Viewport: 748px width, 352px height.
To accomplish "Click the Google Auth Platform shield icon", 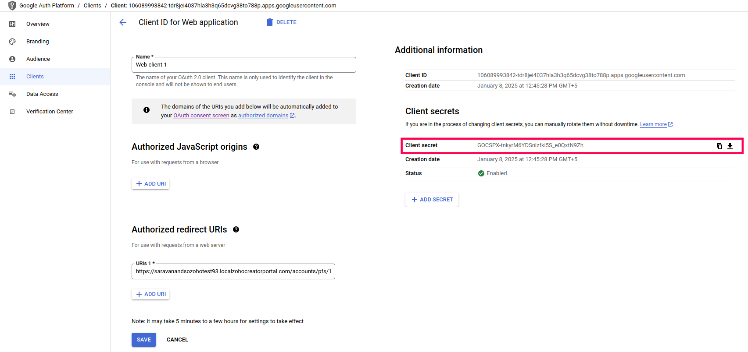I will pos(12,6).
